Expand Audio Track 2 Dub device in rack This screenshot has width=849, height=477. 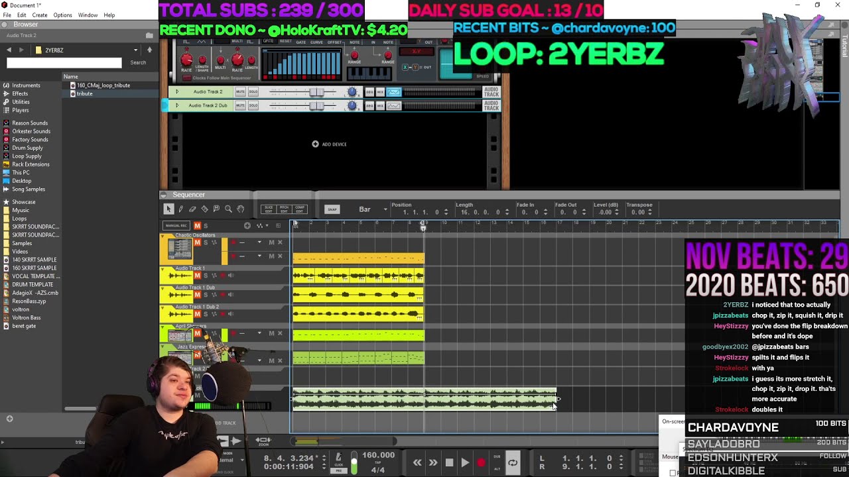pyautogui.click(x=176, y=105)
